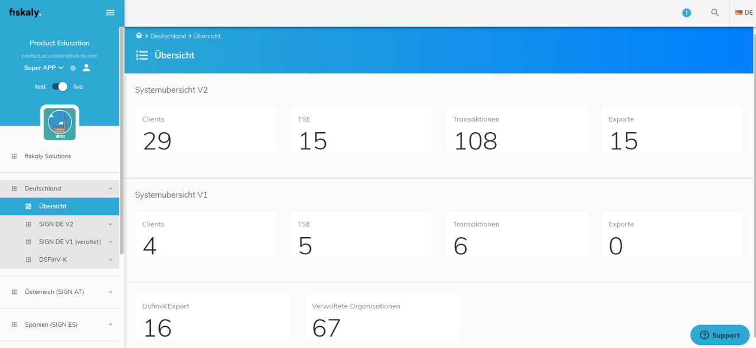
Task: Collapse sidebar with hamburger menu icon
Action: pyautogui.click(x=110, y=12)
